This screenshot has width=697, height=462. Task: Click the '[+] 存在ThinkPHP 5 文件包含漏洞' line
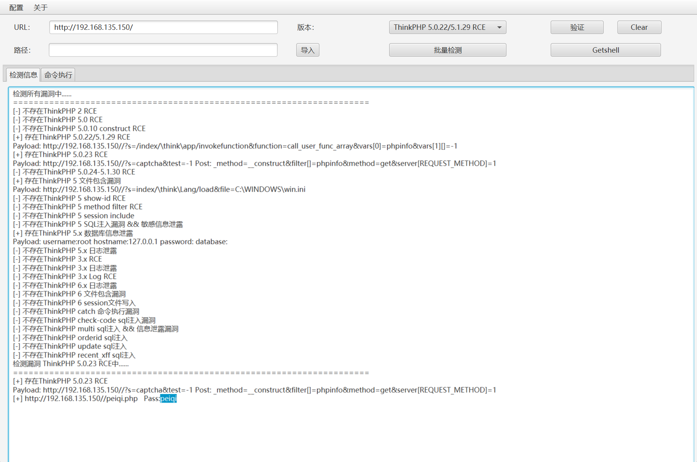[x=67, y=181]
